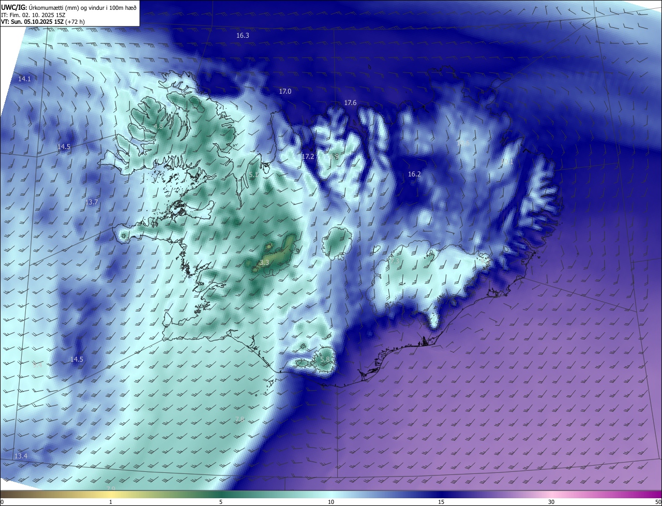Click the 5.8 value label on the map
The image size is (662, 506).
(x=325, y=359)
